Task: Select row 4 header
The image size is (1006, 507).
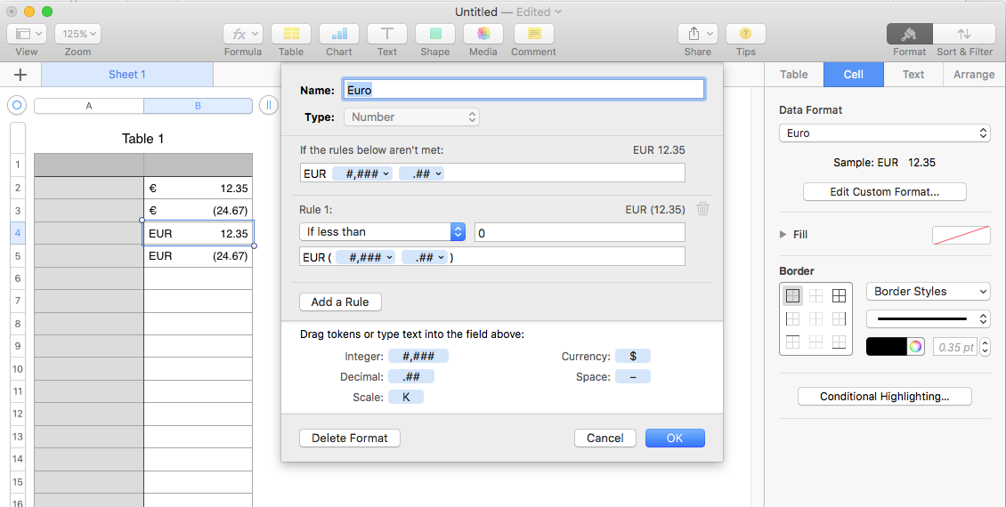Action: point(17,233)
